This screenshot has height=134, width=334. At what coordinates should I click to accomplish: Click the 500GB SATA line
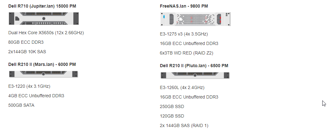click(21, 105)
